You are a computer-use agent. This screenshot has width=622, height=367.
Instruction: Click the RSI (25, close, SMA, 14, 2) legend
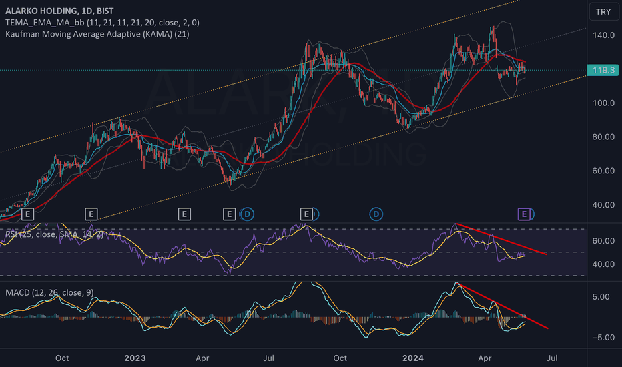pyautogui.click(x=54, y=234)
